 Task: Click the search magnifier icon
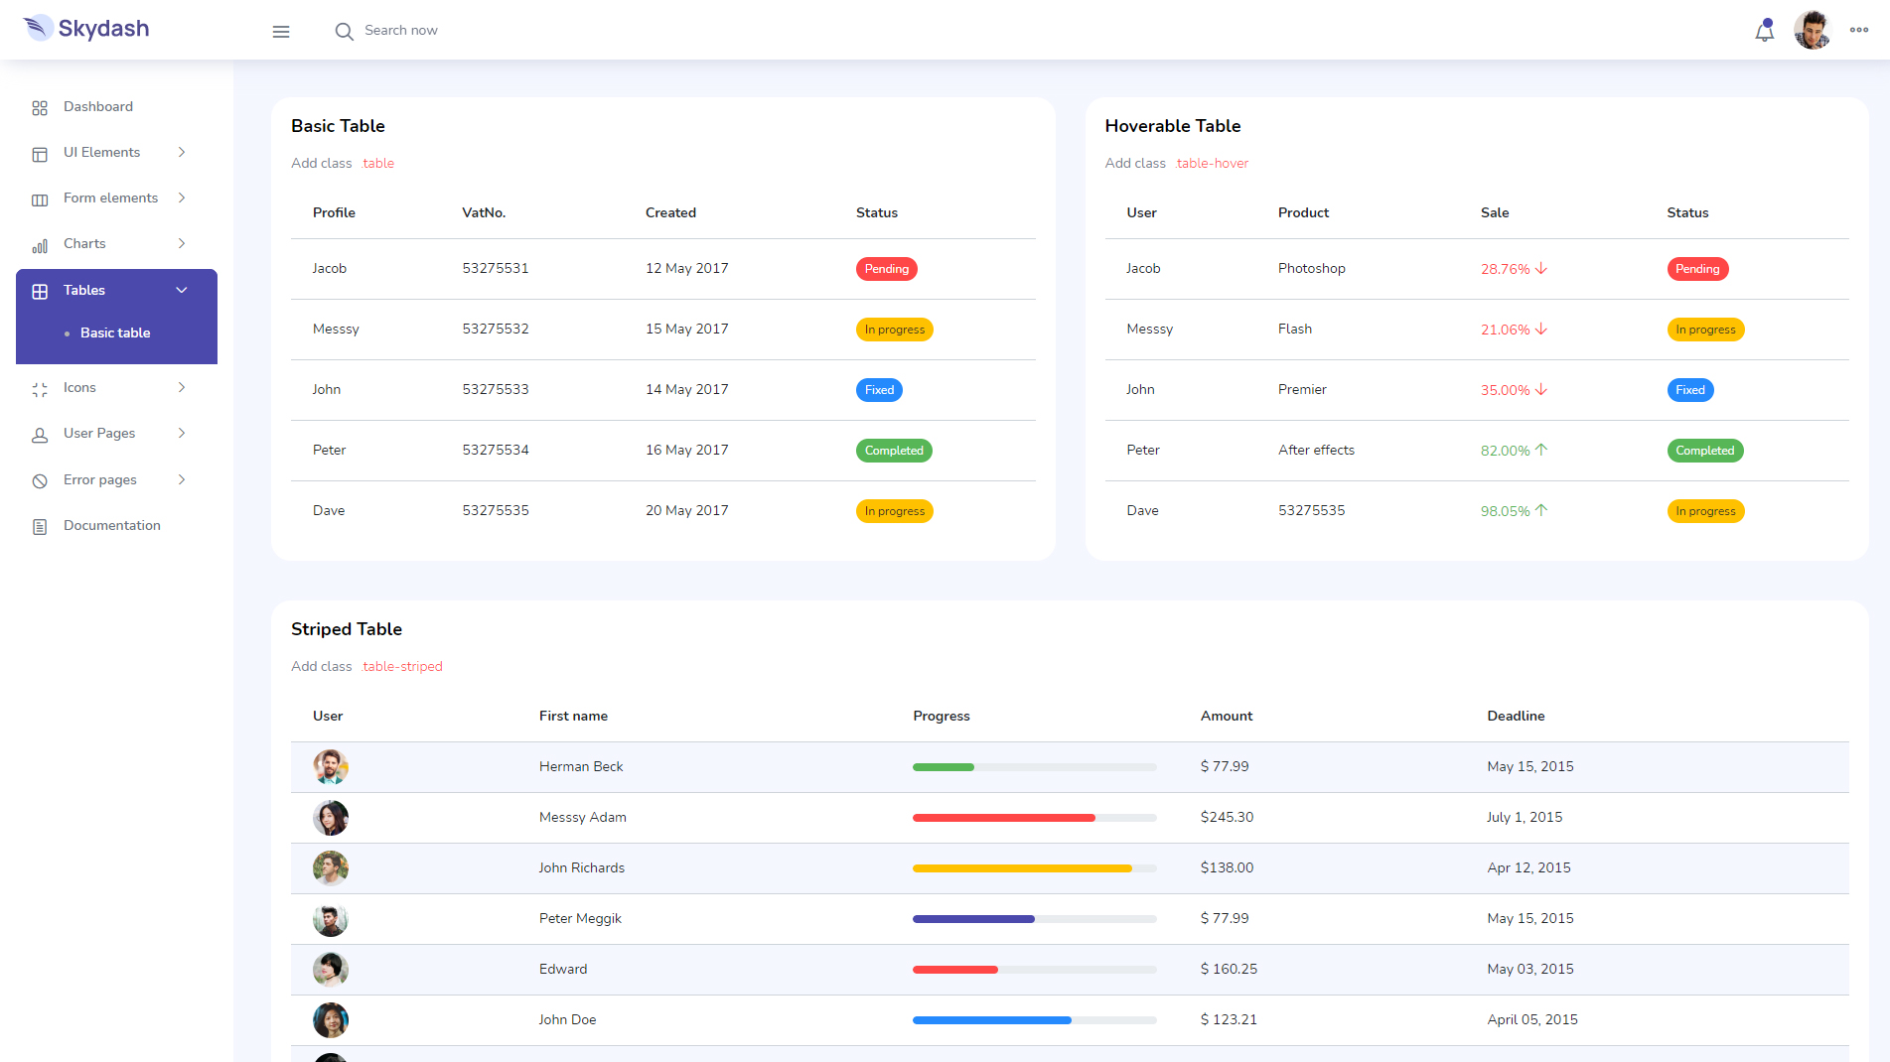click(x=344, y=32)
